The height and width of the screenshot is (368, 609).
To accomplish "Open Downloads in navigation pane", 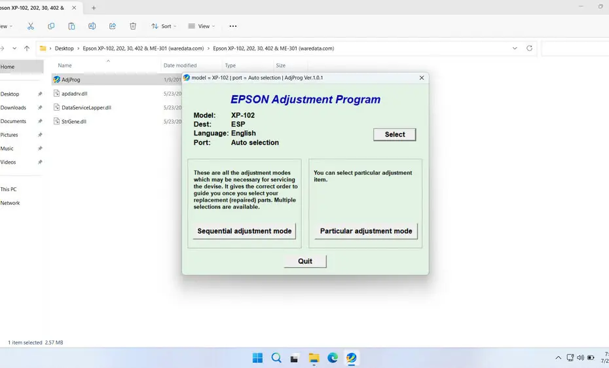I will (13, 107).
